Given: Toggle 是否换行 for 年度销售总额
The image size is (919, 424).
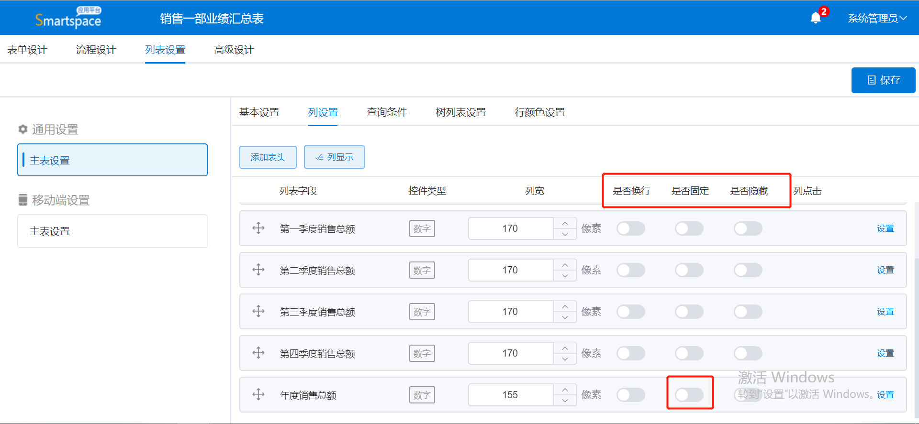Looking at the screenshot, I should pyautogui.click(x=630, y=395).
